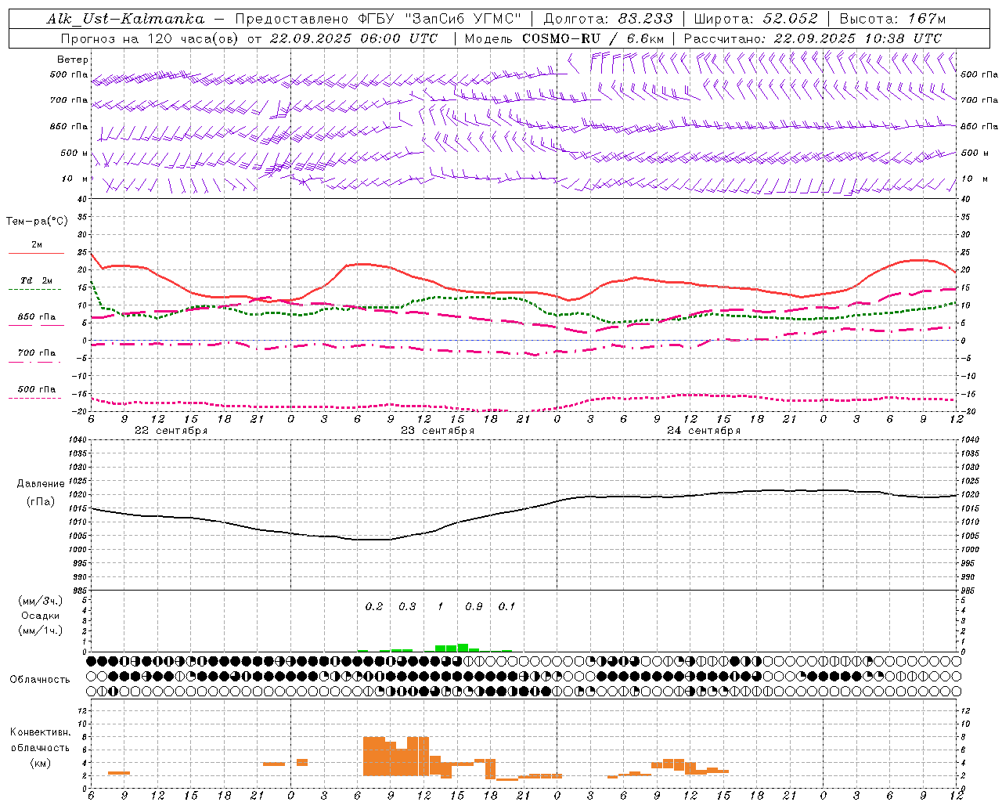Click the tallest green precipitation bar
1002x802 pixels.
(x=463, y=648)
